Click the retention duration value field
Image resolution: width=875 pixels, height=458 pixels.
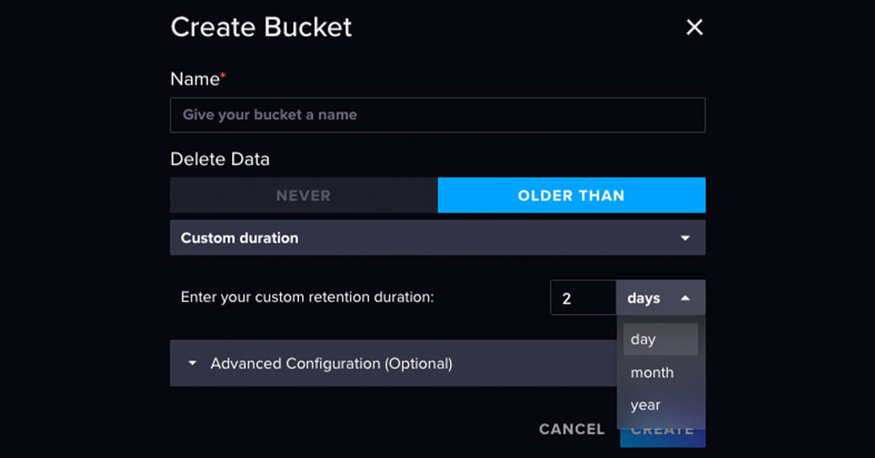583,298
